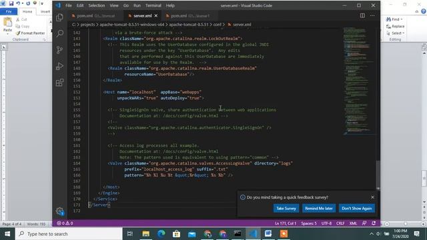
Task: Click the UTF-8 encoding status item
Action: (326, 223)
